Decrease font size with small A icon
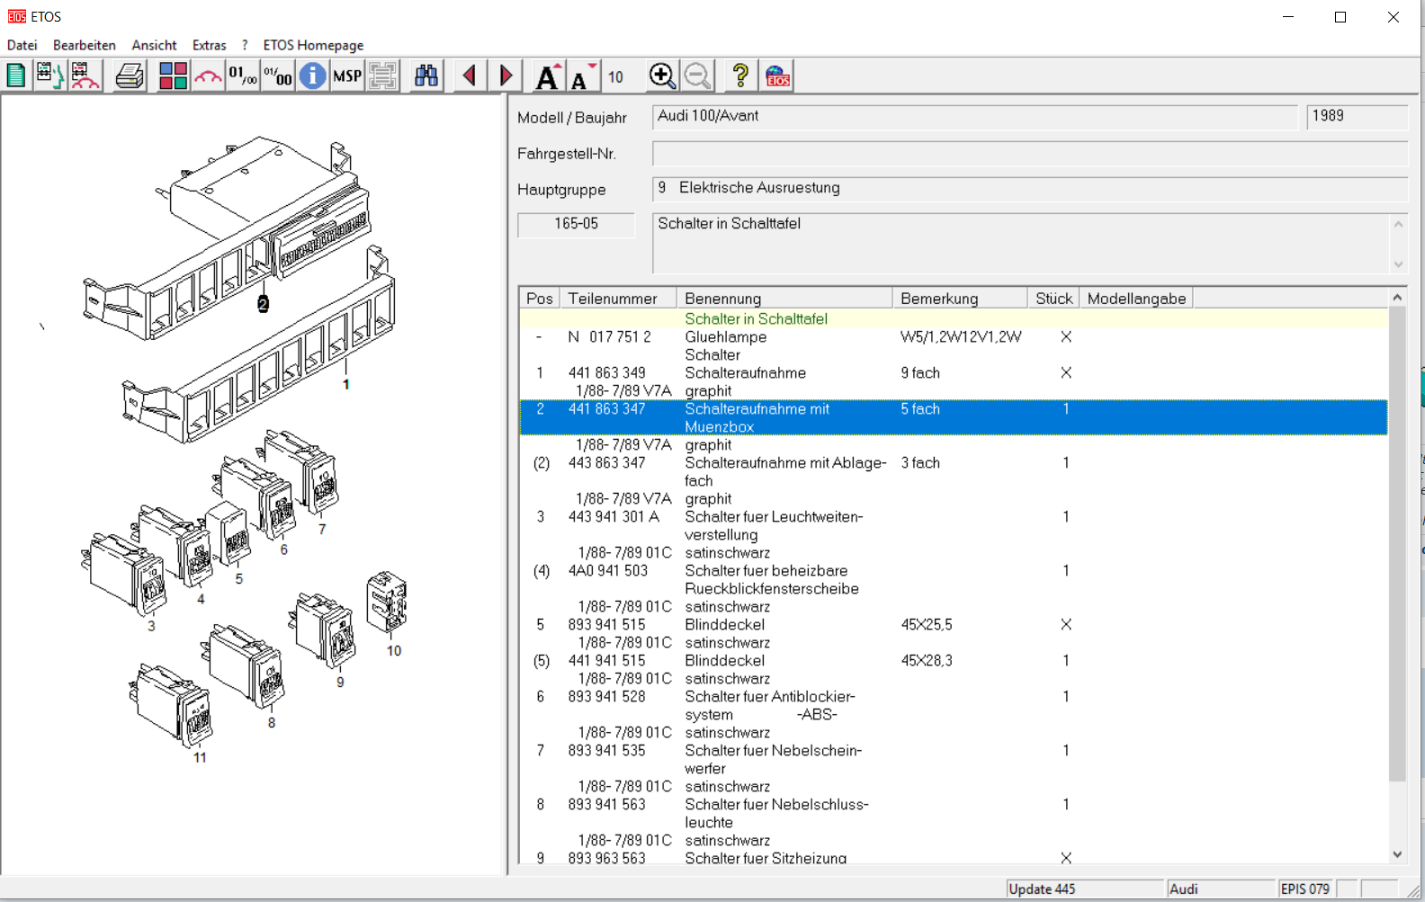The height and width of the screenshot is (902, 1425). [582, 77]
